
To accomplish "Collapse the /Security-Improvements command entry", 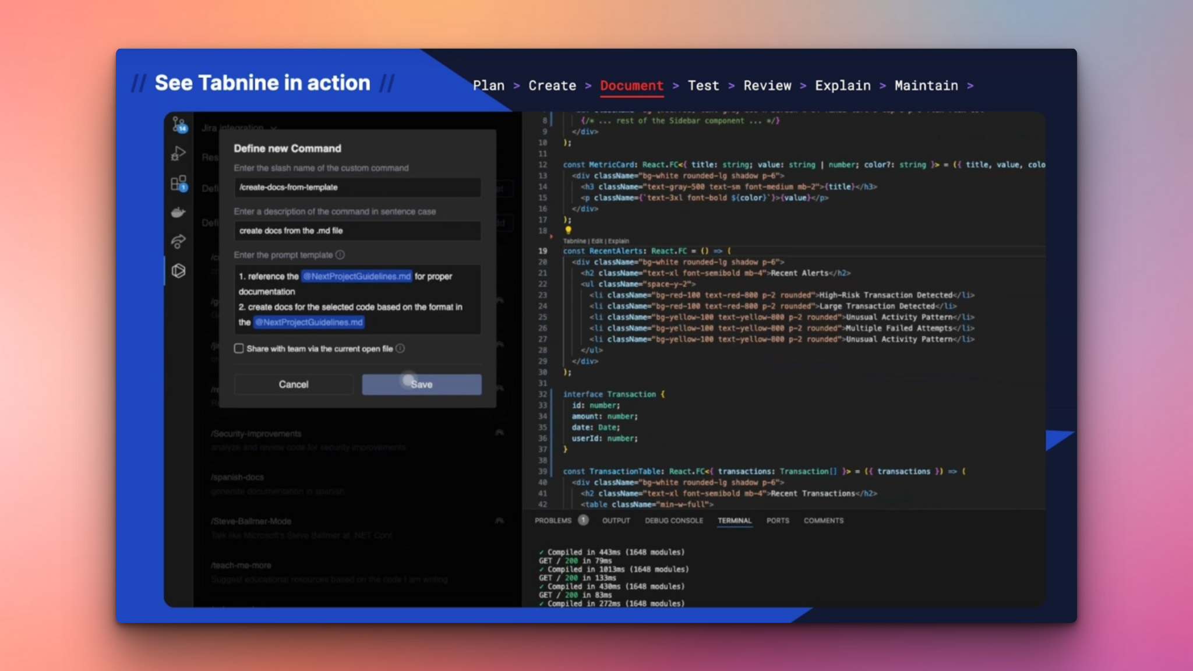I will click(499, 433).
